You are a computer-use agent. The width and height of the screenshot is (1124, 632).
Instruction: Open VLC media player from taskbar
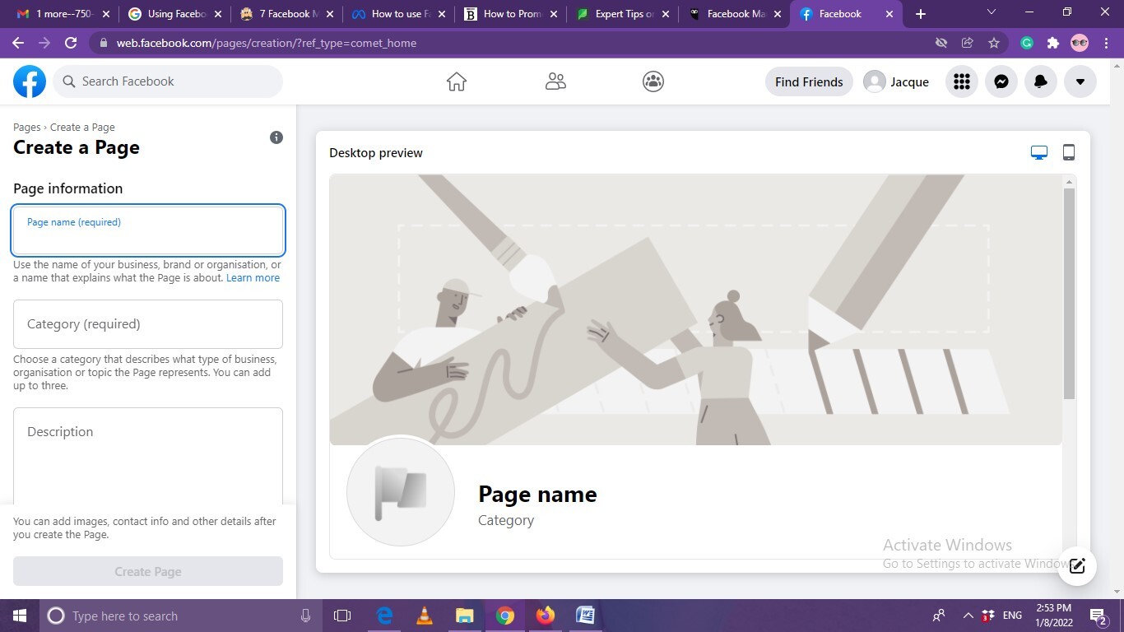coord(425,616)
